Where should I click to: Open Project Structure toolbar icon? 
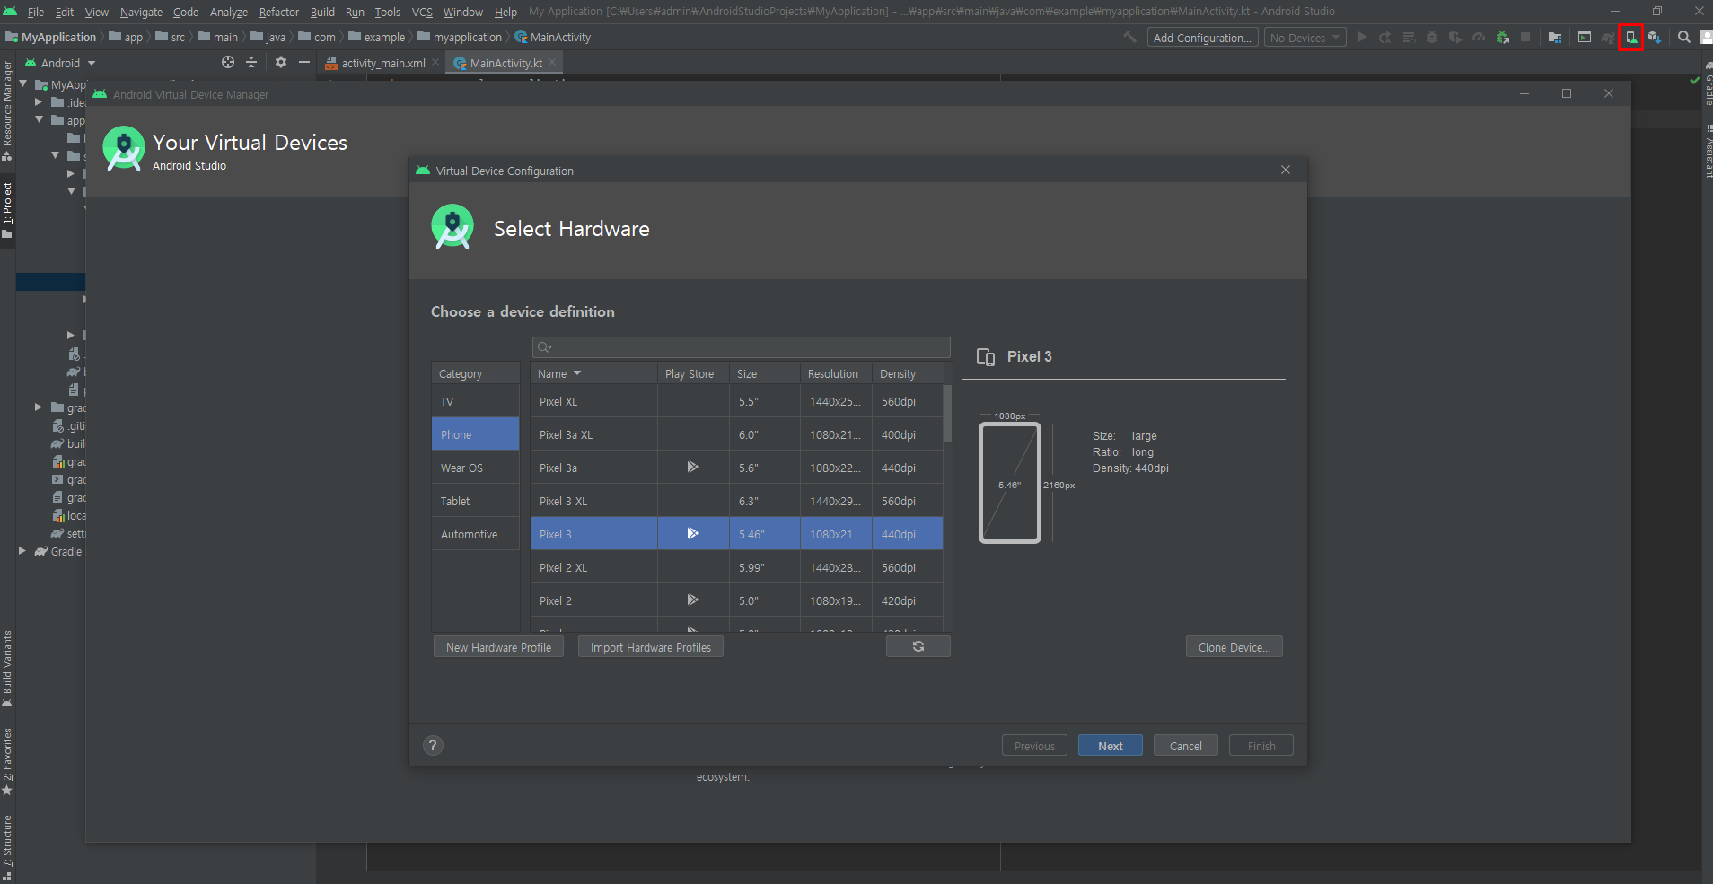1555,37
